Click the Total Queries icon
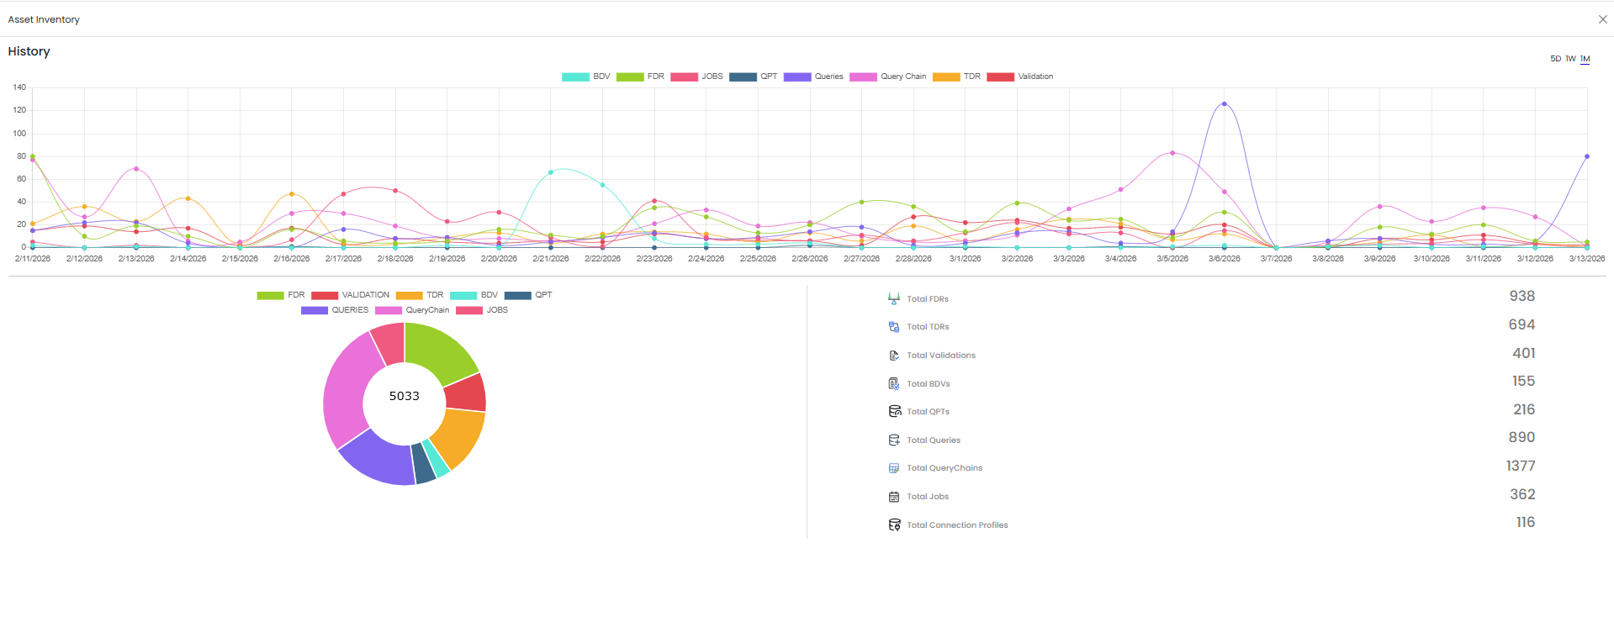The width and height of the screenshot is (1614, 622). pos(894,440)
